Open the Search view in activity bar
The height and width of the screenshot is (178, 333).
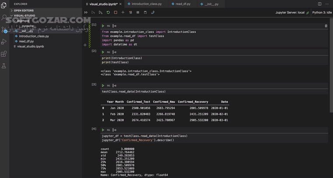tap(4, 18)
